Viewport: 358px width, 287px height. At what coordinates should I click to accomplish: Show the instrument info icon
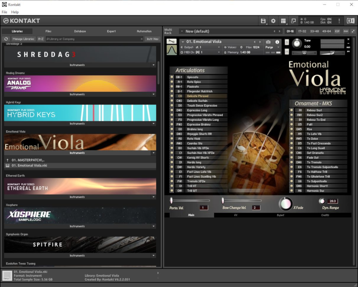[x=277, y=42]
